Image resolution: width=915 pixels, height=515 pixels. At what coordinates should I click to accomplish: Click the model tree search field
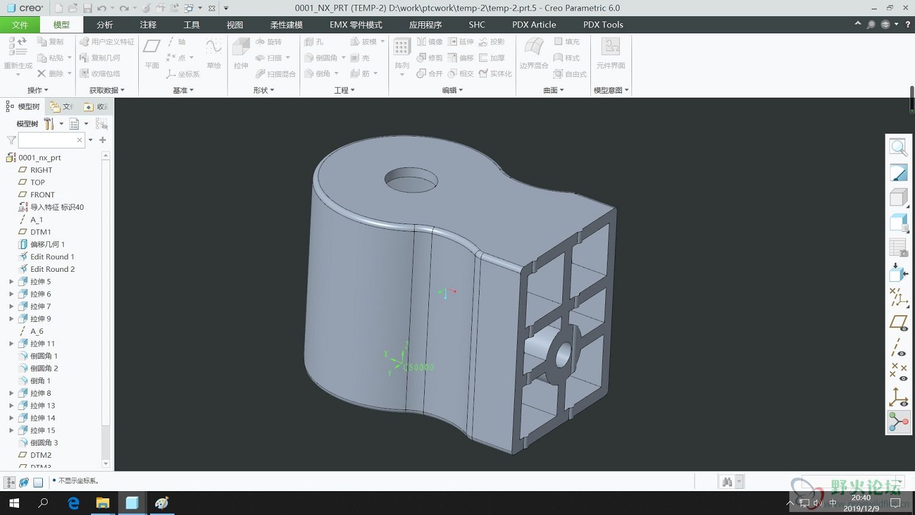46,140
